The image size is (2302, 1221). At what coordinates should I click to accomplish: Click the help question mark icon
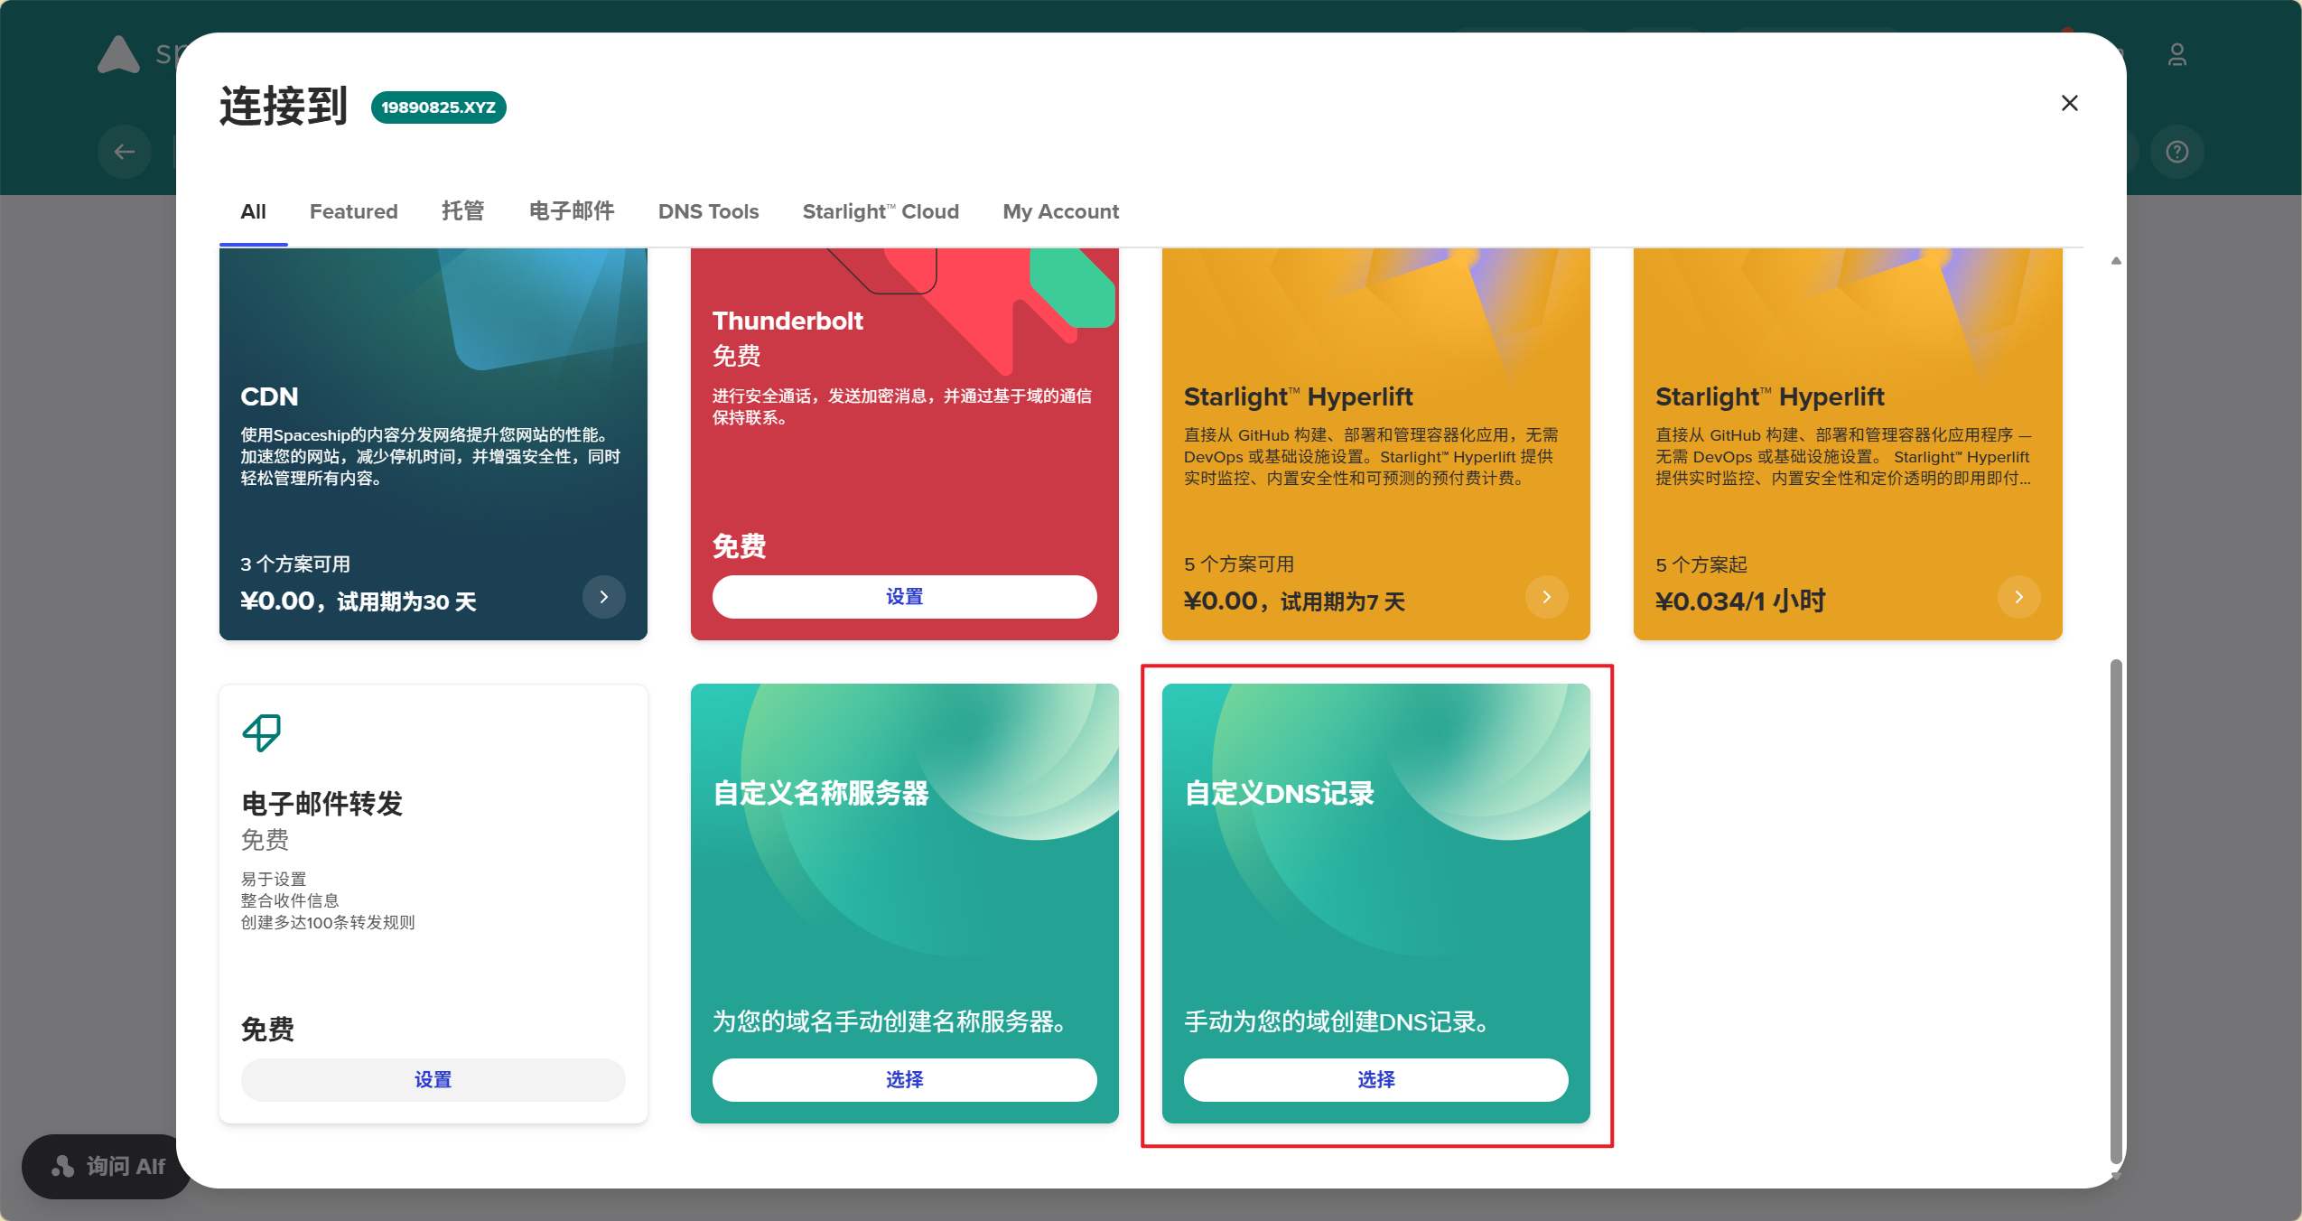point(2176,151)
